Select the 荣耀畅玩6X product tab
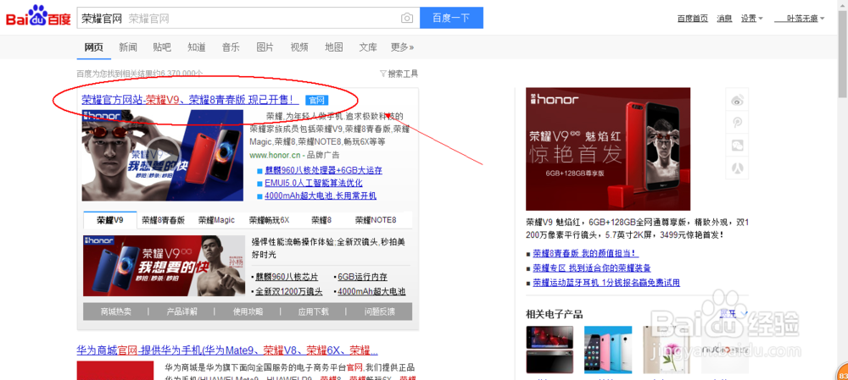This screenshot has width=848, height=380. [270, 220]
